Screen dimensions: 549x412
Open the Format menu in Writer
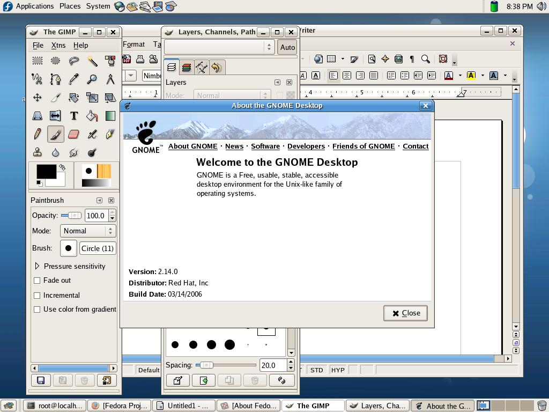click(x=133, y=45)
